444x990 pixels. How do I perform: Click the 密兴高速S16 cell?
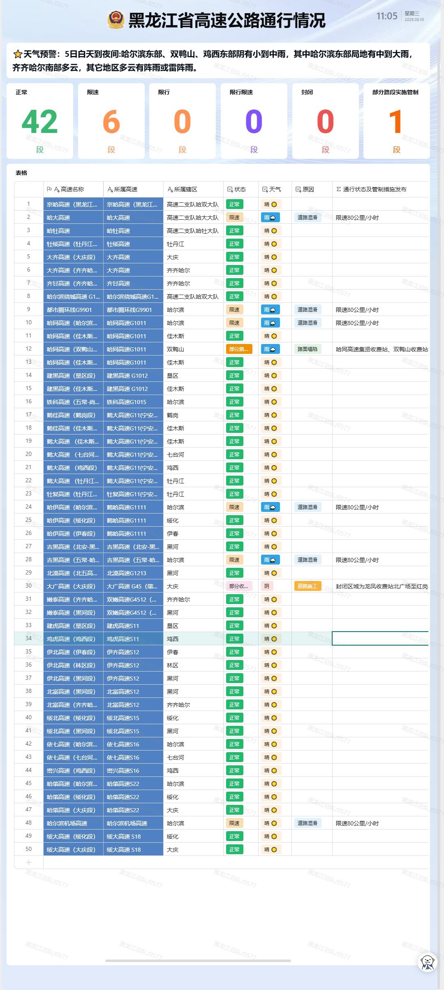pos(133,770)
